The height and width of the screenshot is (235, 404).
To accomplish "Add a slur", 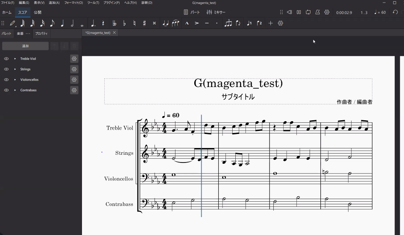I will coord(176,23).
